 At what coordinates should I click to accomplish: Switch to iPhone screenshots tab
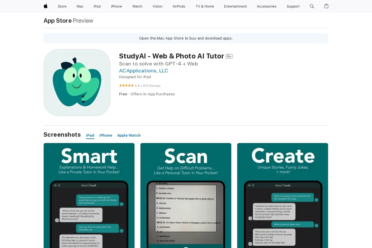point(106,135)
